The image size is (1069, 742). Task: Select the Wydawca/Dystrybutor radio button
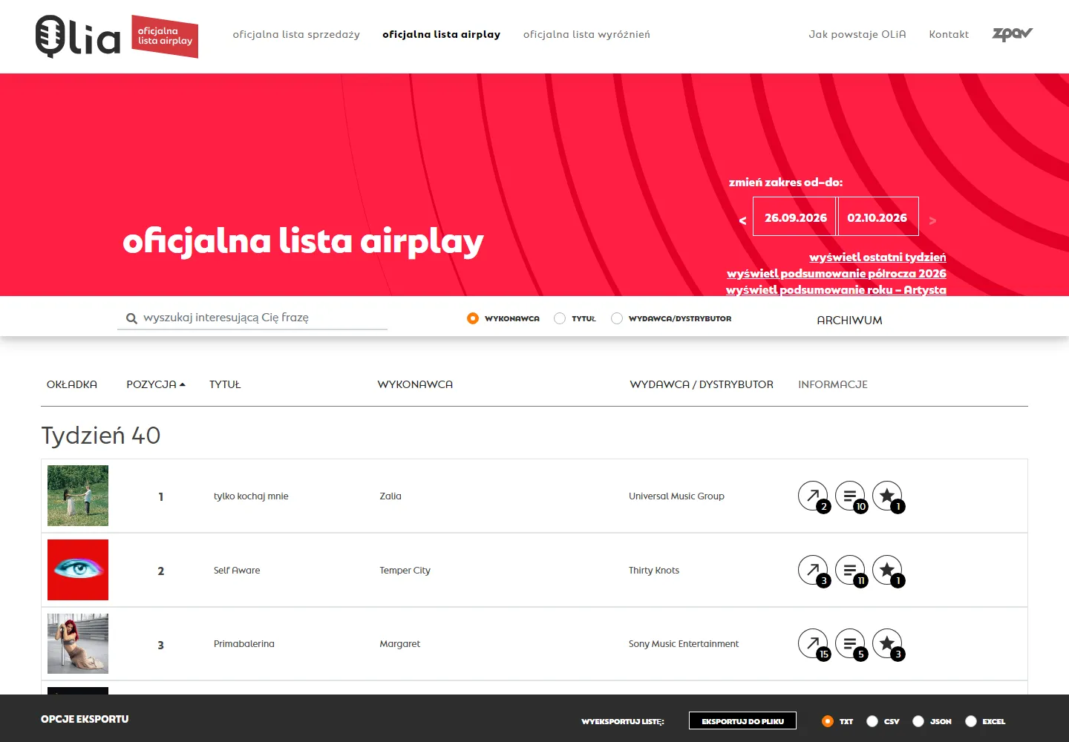[617, 318]
